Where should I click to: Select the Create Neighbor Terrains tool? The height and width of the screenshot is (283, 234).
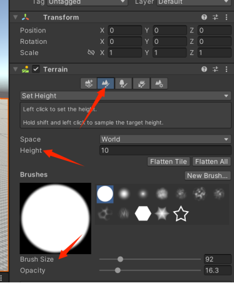pyautogui.click(x=89, y=83)
